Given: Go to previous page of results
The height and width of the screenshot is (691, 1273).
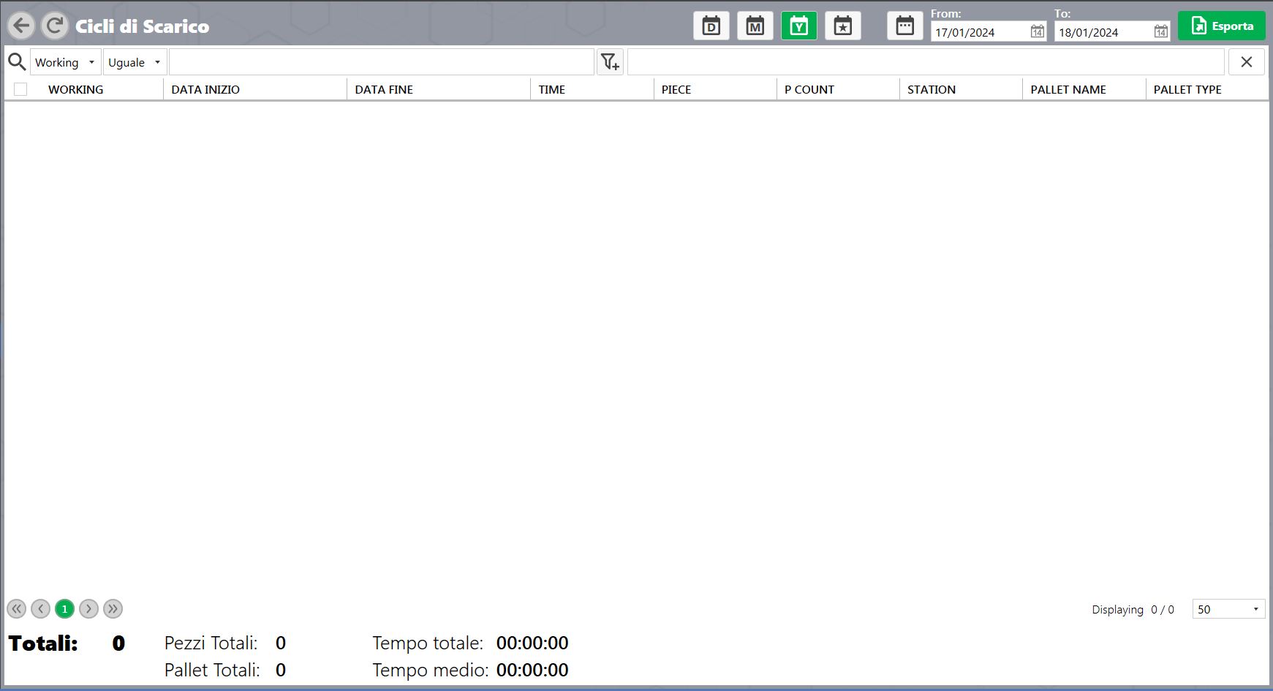Looking at the screenshot, I should (41, 608).
